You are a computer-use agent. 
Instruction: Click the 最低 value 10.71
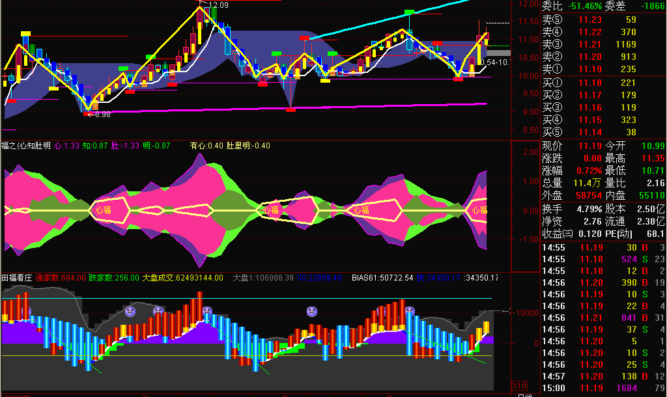653,171
